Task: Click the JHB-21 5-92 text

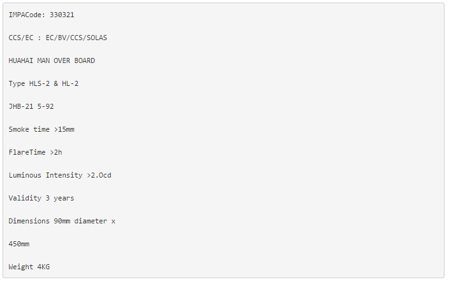Action: (31, 106)
